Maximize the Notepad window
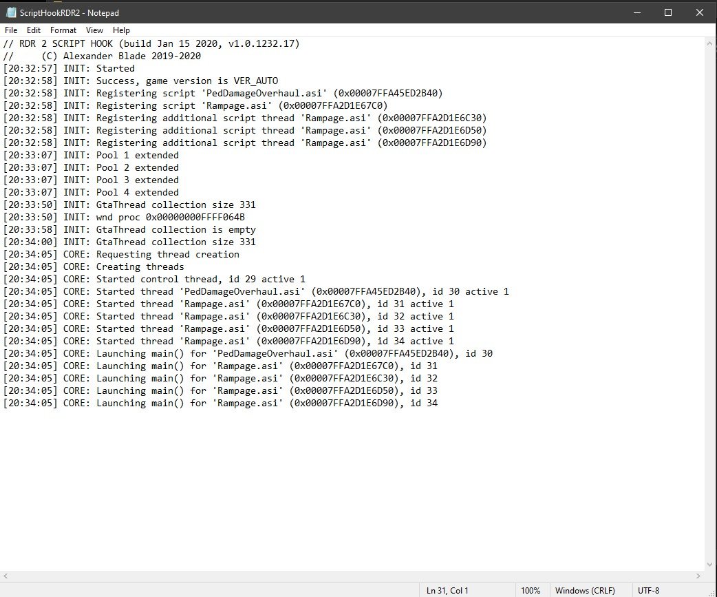Screen dimensions: 717x597 click(x=667, y=13)
